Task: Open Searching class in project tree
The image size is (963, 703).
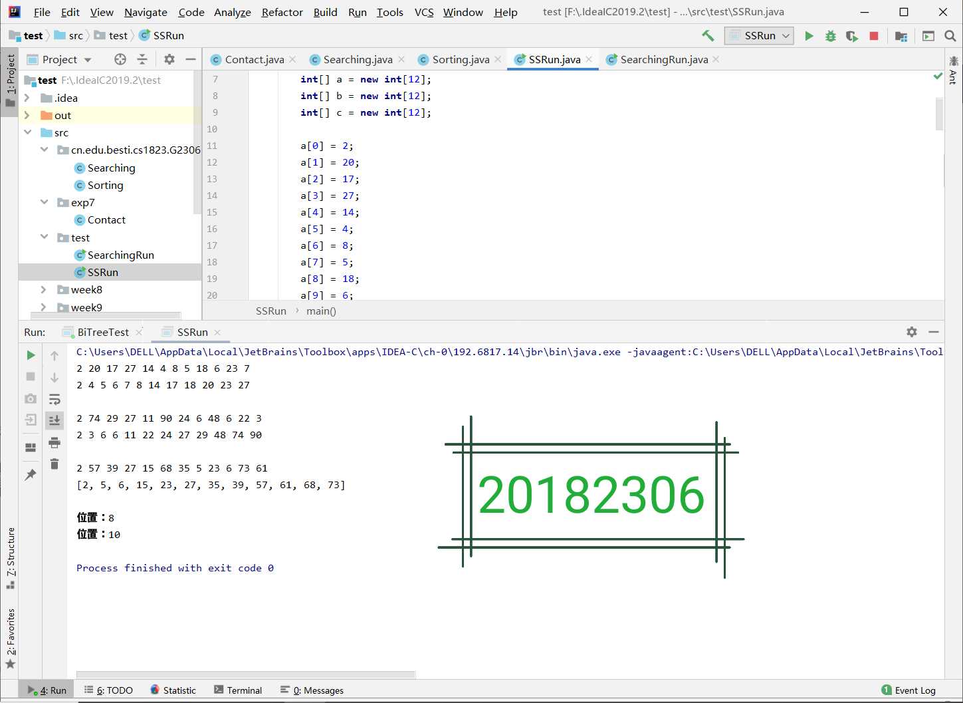Action: pyautogui.click(x=111, y=168)
